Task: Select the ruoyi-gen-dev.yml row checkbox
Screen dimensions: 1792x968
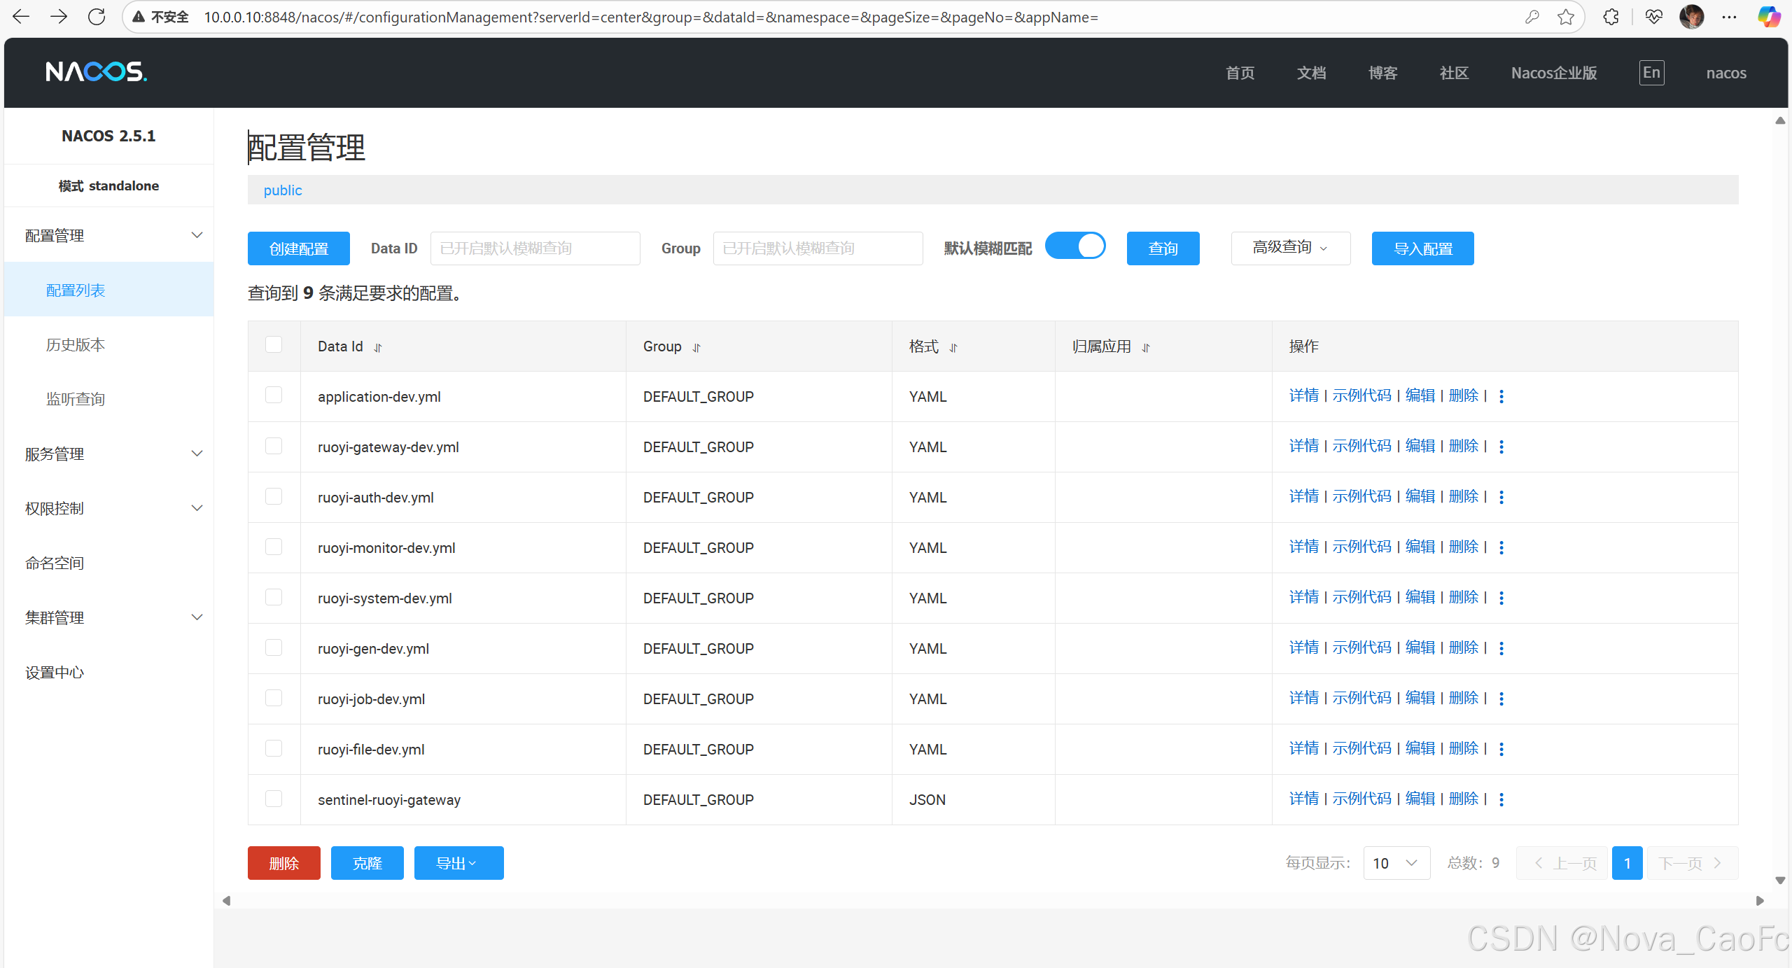Action: 274,647
